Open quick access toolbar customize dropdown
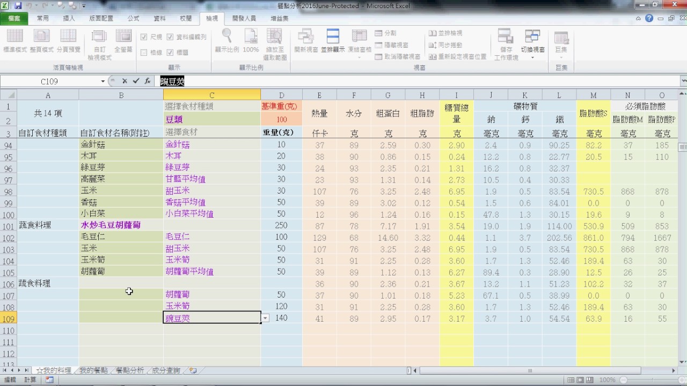687x386 pixels. pyautogui.click(x=84, y=6)
